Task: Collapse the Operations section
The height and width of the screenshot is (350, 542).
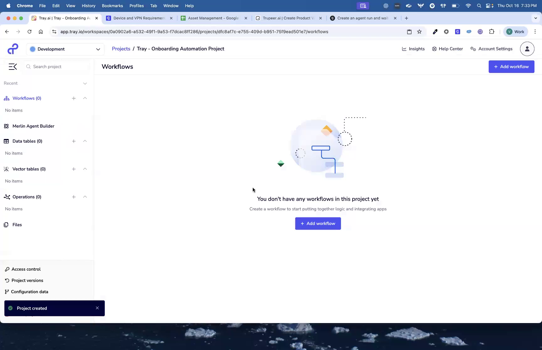Action: [x=85, y=197]
